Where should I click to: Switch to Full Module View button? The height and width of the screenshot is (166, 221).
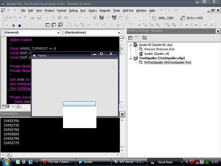[x=8, y=106]
